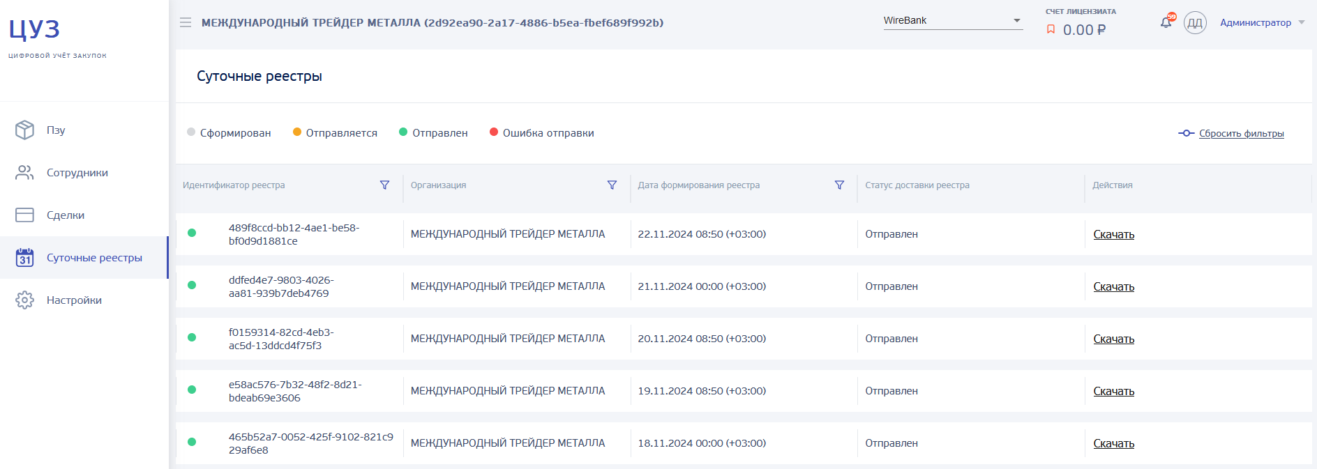This screenshot has height=469, width=1317.
Task: Click date 19.11.2024 08:50 (+03:00)
Action: [702, 391]
